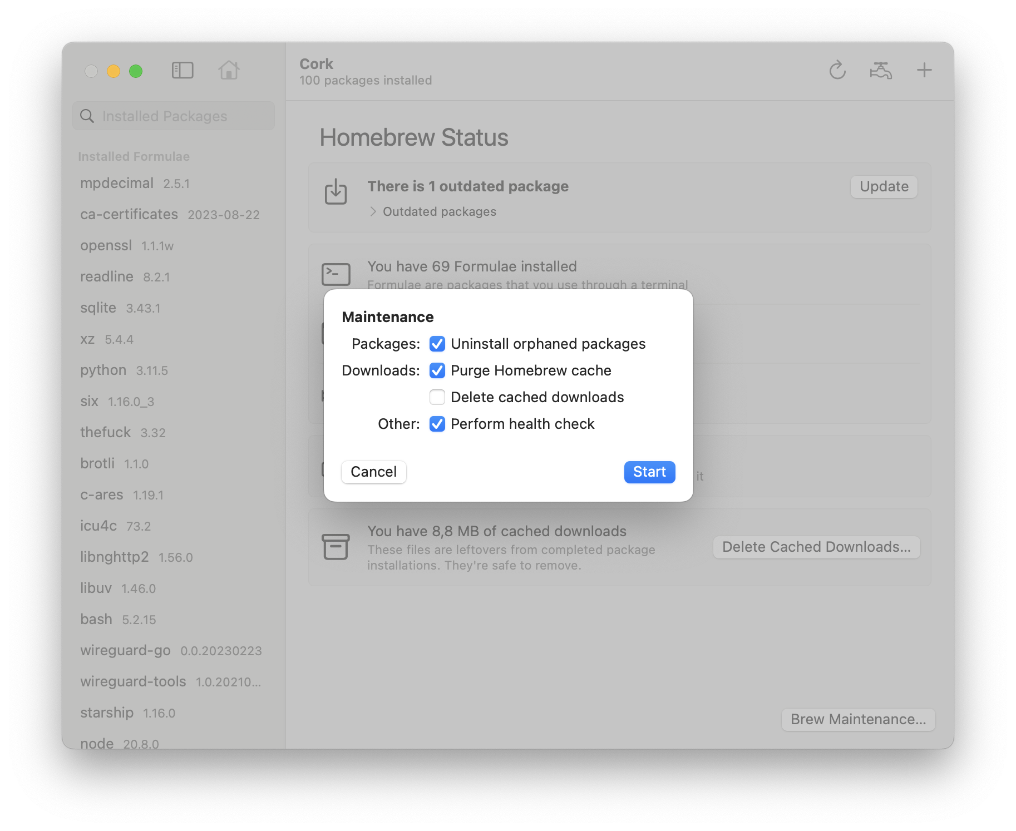Viewport: 1016px width, 831px height.
Task: Click the outdated package download icon
Action: [336, 192]
